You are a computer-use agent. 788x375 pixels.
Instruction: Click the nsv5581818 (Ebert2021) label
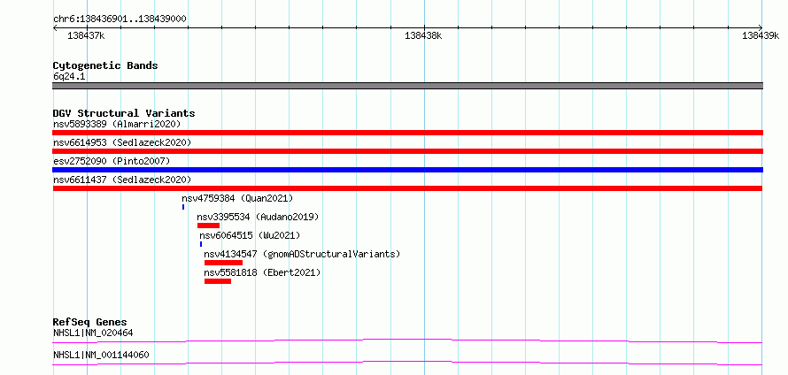tap(262, 272)
